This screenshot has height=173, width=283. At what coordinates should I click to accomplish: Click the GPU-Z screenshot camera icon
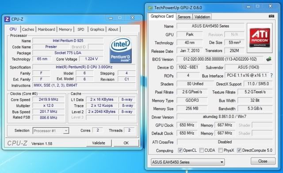[x=271, y=16]
